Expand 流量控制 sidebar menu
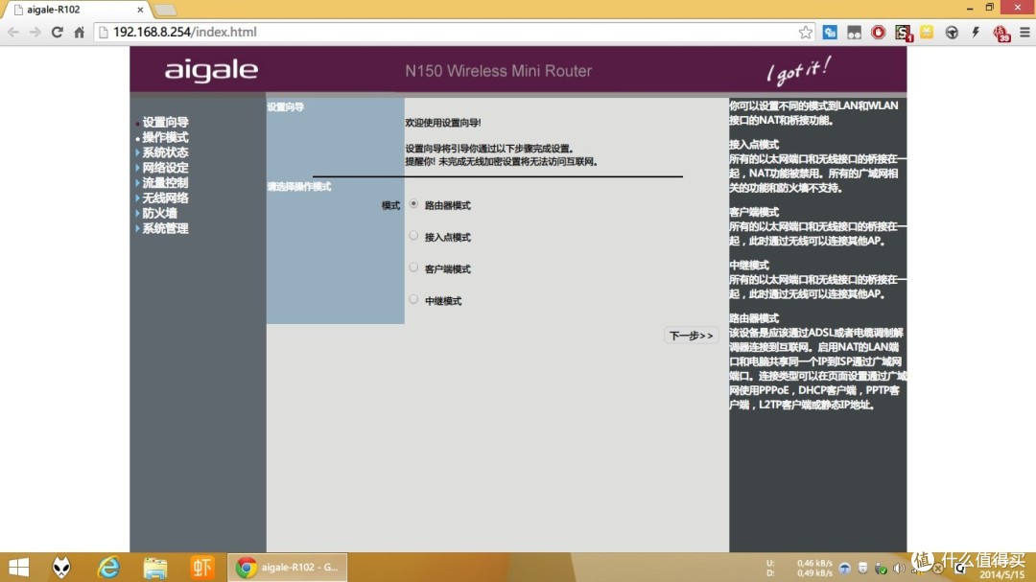This screenshot has width=1036, height=582. tap(165, 183)
